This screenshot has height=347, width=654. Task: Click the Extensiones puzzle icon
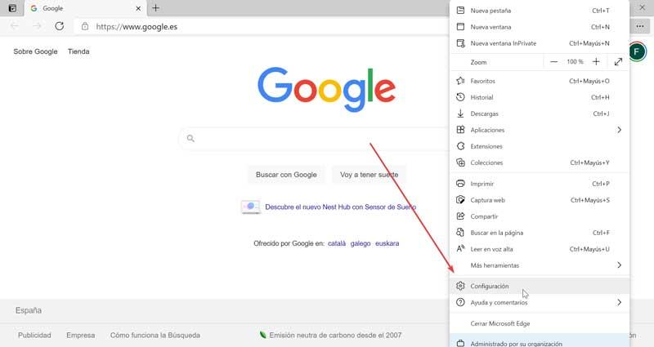460,146
